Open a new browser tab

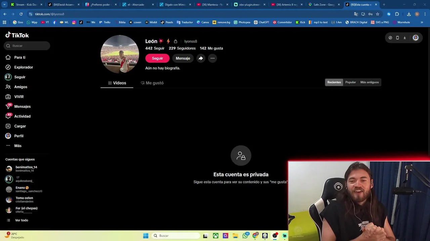click(x=384, y=5)
